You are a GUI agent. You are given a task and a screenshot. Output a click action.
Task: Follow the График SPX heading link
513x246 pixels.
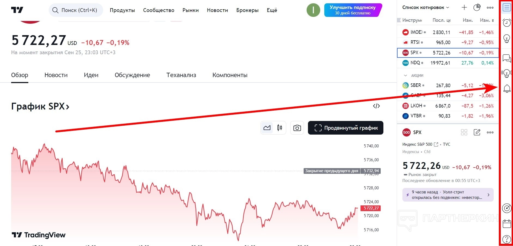click(40, 106)
